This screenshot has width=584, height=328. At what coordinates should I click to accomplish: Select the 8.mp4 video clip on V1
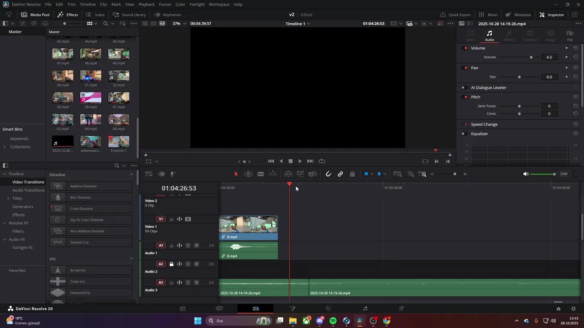[248, 227]
